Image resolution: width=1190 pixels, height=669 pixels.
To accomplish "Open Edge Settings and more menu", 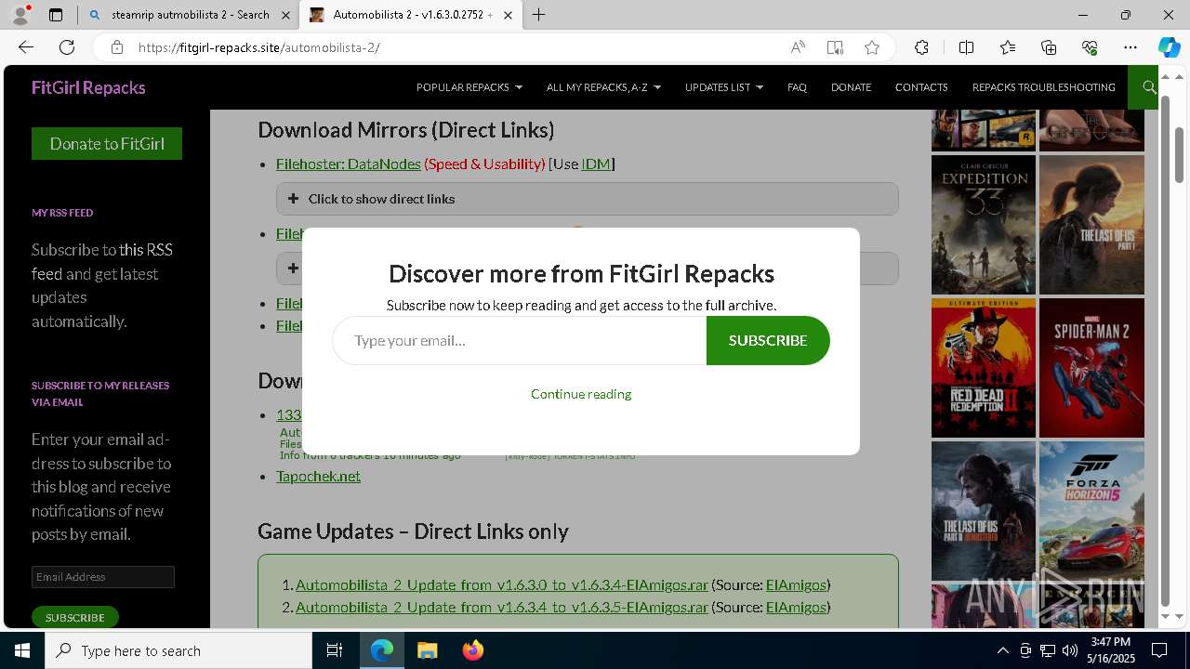I will pos(1130,47).
